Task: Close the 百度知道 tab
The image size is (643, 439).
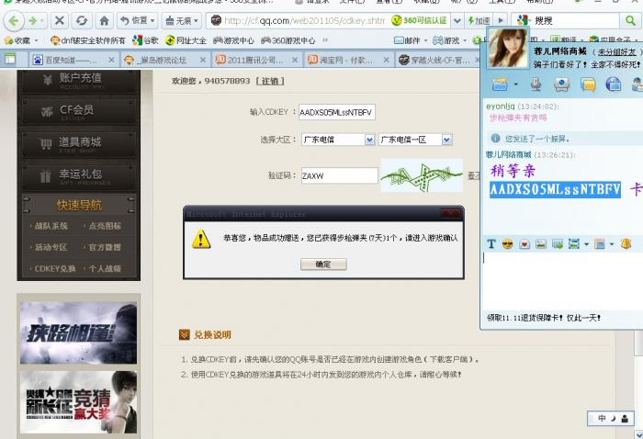Action: coord(111,60)
